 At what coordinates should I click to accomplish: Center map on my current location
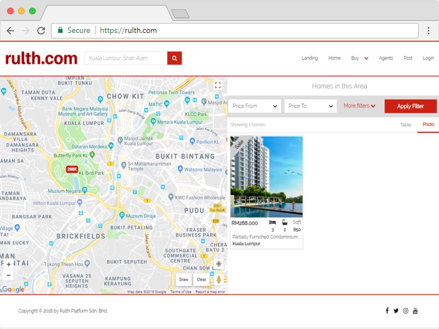click(x=218, y=264)
